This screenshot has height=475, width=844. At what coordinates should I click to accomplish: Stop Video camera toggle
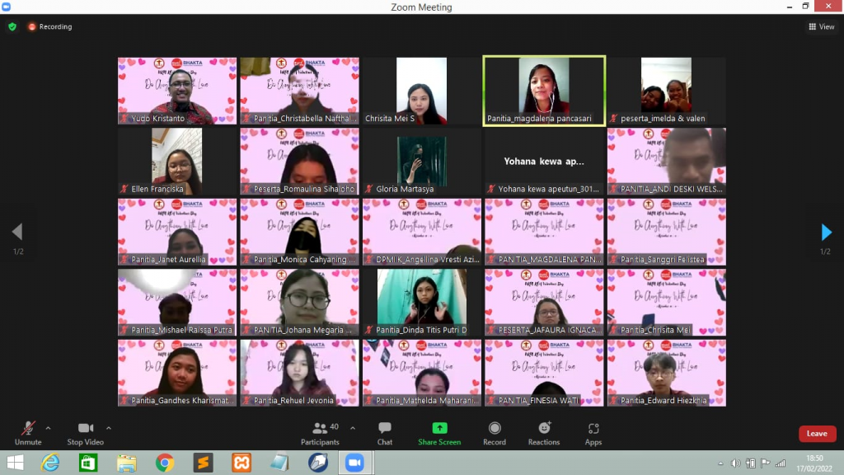[x=85, y=432]
